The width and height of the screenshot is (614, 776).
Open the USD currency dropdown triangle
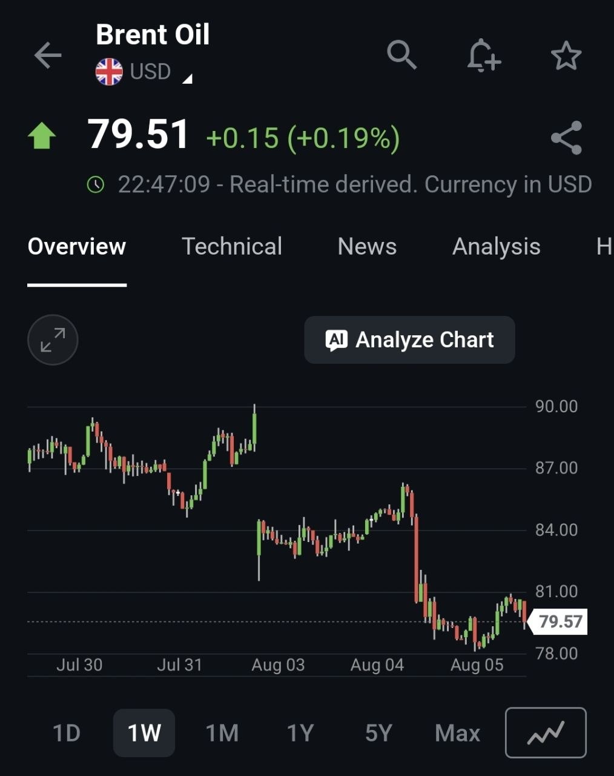(x=187, y=78)
